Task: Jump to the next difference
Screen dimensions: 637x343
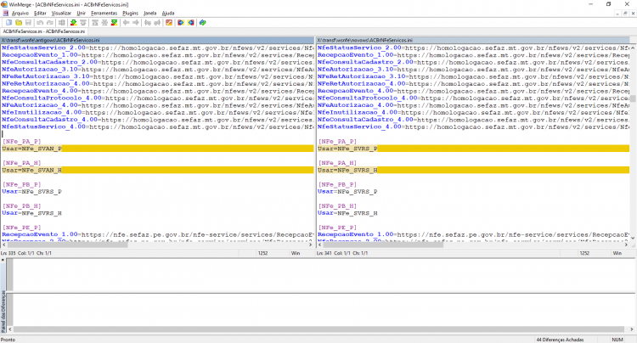Action: [x=74, y=22]
